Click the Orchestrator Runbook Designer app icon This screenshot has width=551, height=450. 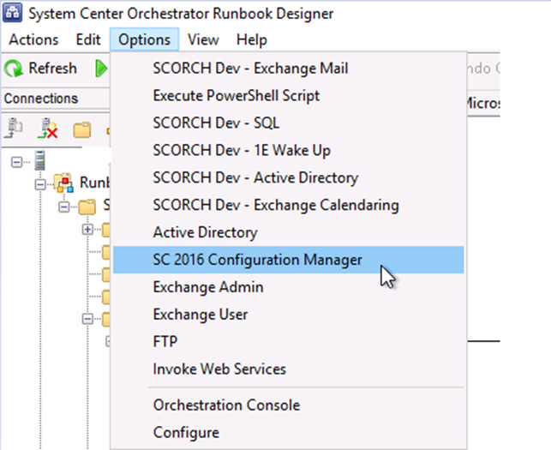click(13, 13)
